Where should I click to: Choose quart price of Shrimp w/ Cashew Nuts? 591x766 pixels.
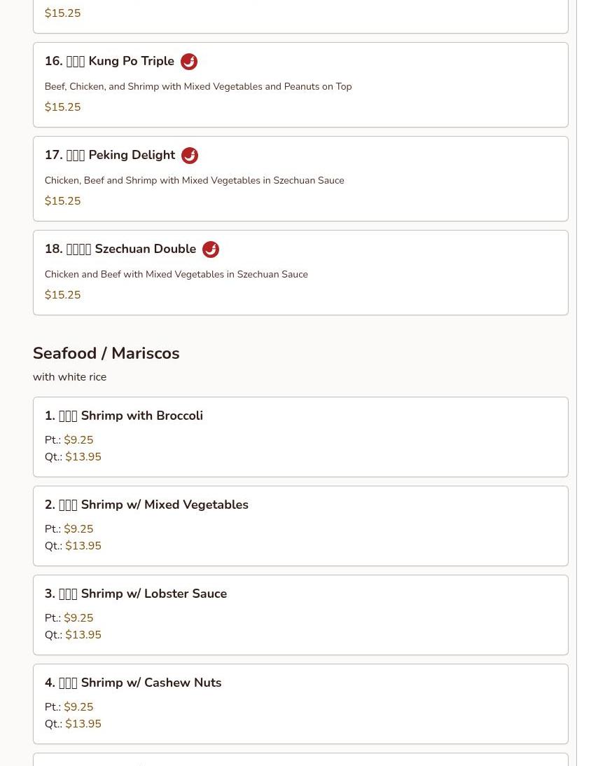(83, 724)
